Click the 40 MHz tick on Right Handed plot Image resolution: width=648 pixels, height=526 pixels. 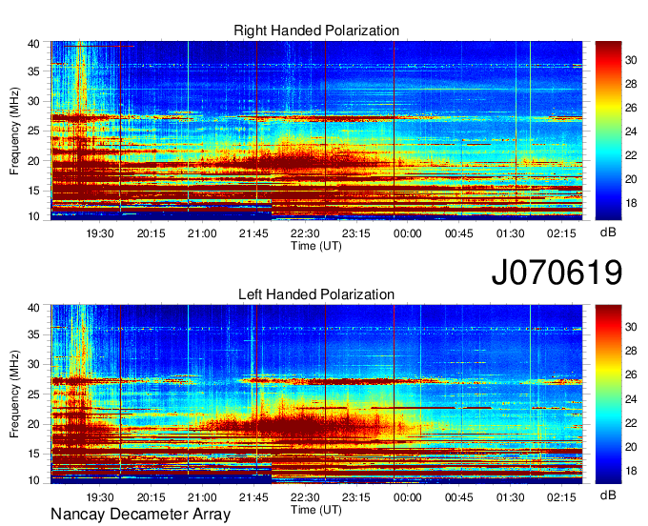(34, 44)
